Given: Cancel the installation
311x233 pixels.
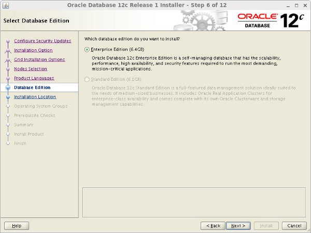Looking at the screenshot, I should point(294,226).
